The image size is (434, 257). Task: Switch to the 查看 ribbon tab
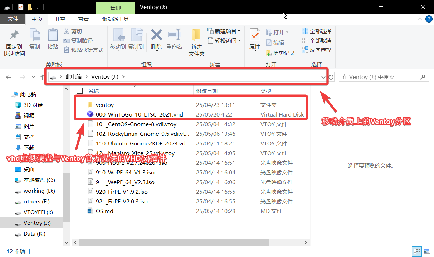(83, 19)
